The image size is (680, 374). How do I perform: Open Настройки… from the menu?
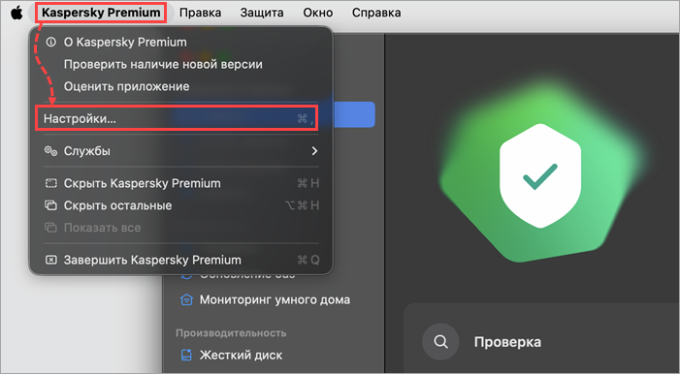click(x=177, y=118)
